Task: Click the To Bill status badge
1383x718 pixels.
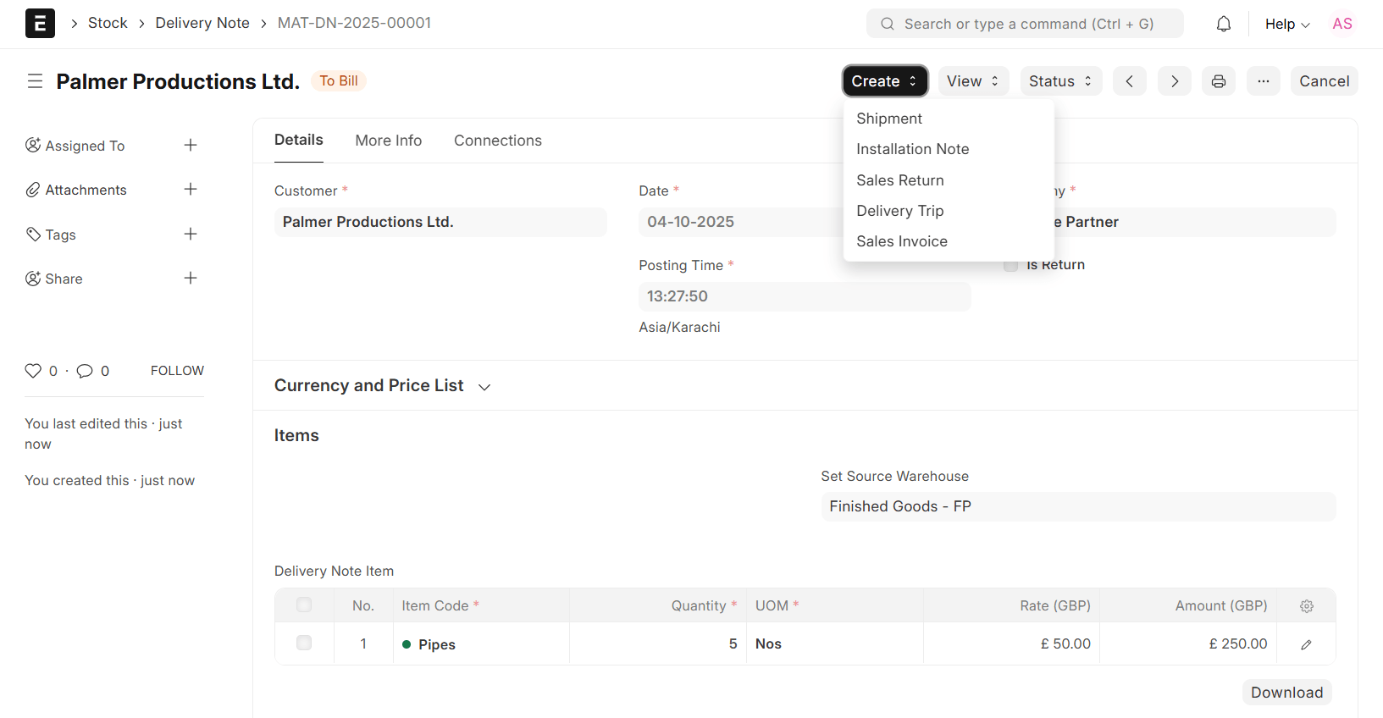Action: click(339, 81)
